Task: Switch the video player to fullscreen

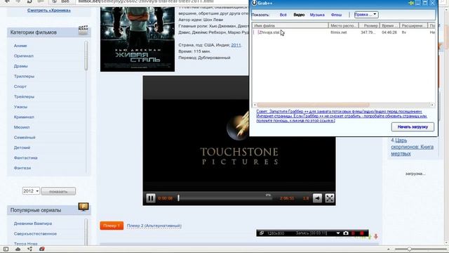Action: pos(330,198)
